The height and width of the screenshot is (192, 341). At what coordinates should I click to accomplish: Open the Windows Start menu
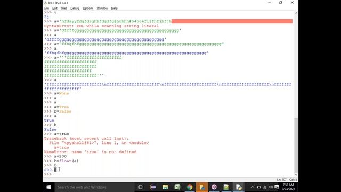tap(48, 187)
